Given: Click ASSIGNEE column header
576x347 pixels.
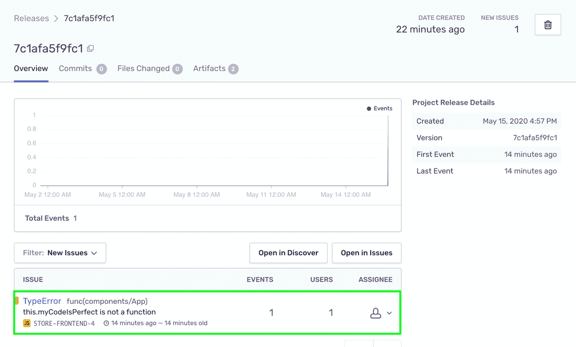Looking at the screenshot, I should (x=375, y=280).
